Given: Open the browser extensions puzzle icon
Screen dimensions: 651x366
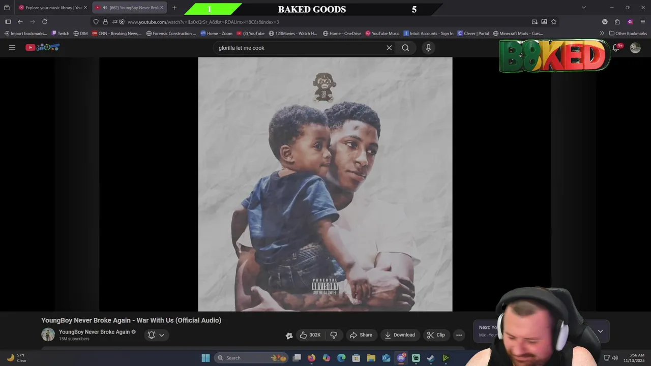Looking at the screenshot, I should point(617,22).
